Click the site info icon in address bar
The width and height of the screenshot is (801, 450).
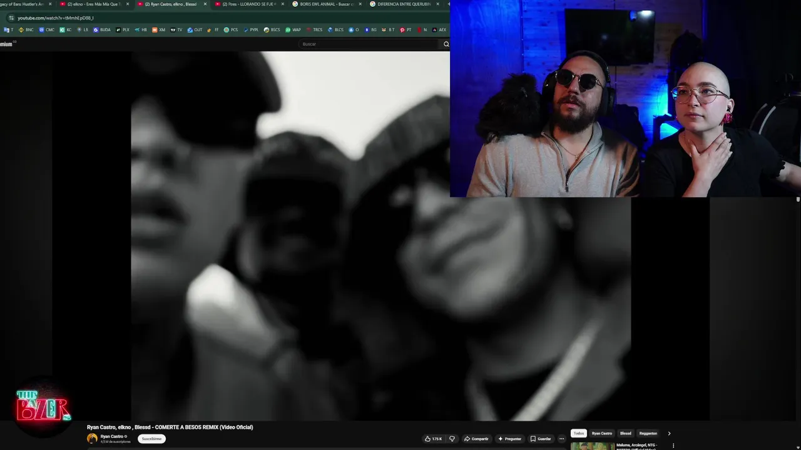point(11,17)
